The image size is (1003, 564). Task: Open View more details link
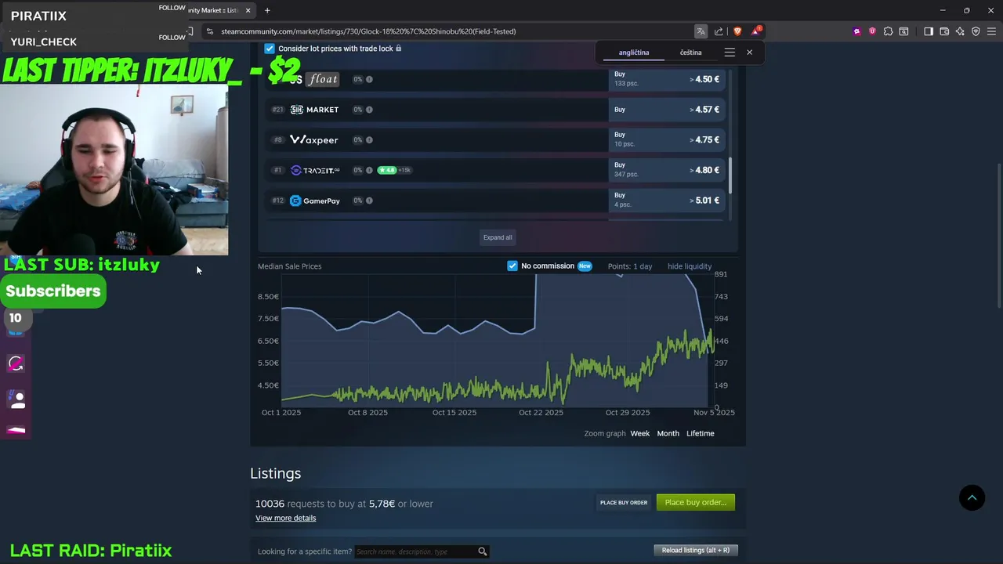point(286,518)
